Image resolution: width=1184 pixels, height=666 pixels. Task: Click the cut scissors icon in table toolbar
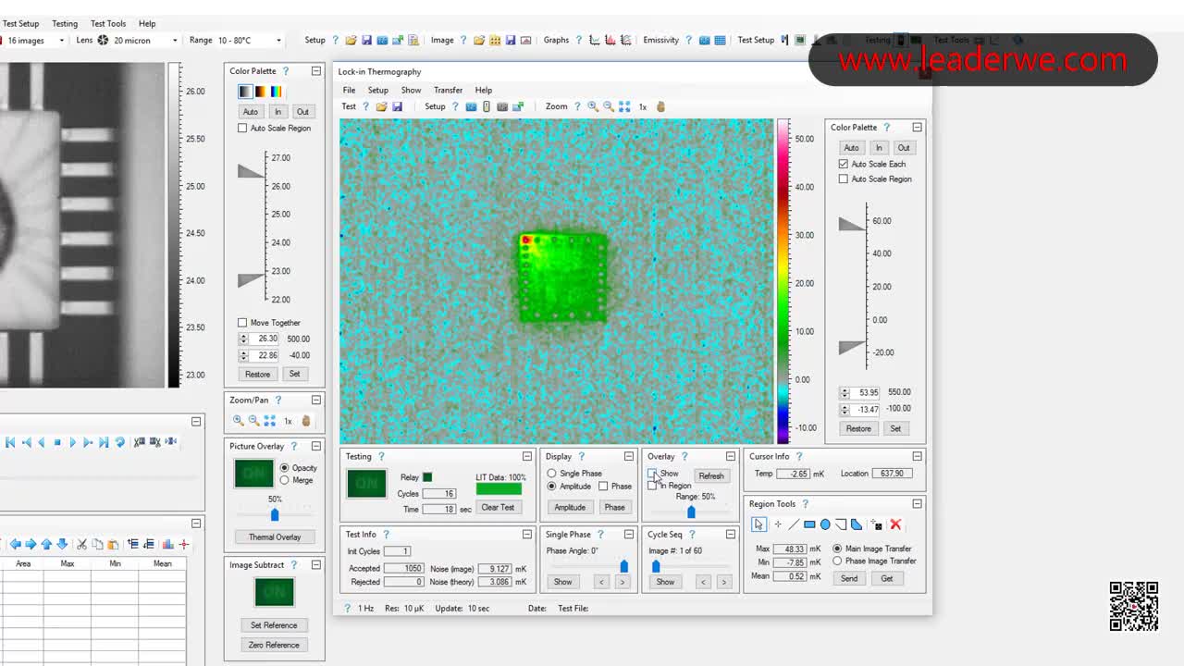(81, 544)
